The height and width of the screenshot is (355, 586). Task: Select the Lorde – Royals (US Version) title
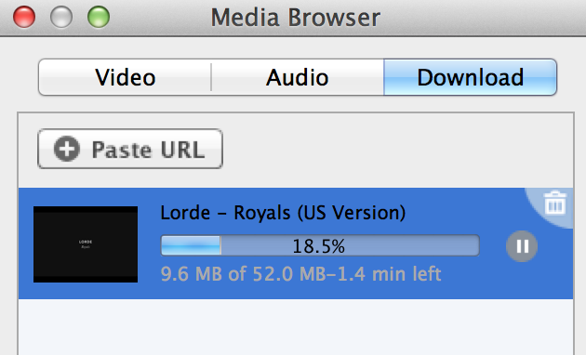coord(283,213)
